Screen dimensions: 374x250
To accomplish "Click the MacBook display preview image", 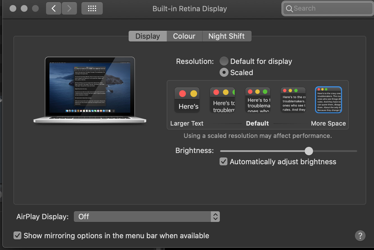I will (90, 90).
